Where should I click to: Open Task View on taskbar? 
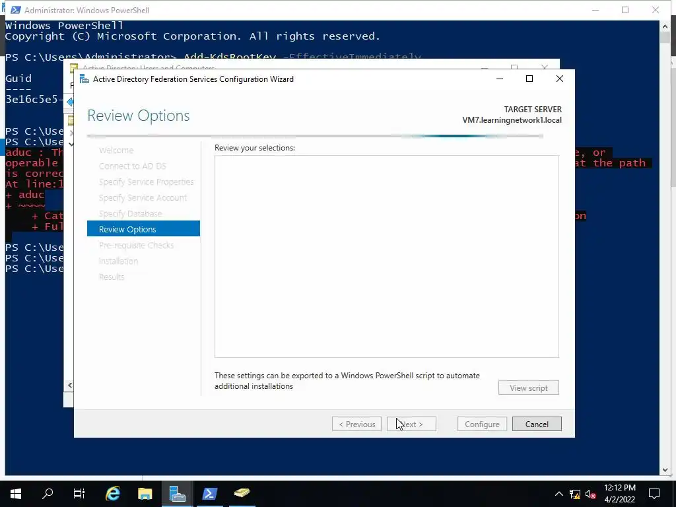point(79,494)
